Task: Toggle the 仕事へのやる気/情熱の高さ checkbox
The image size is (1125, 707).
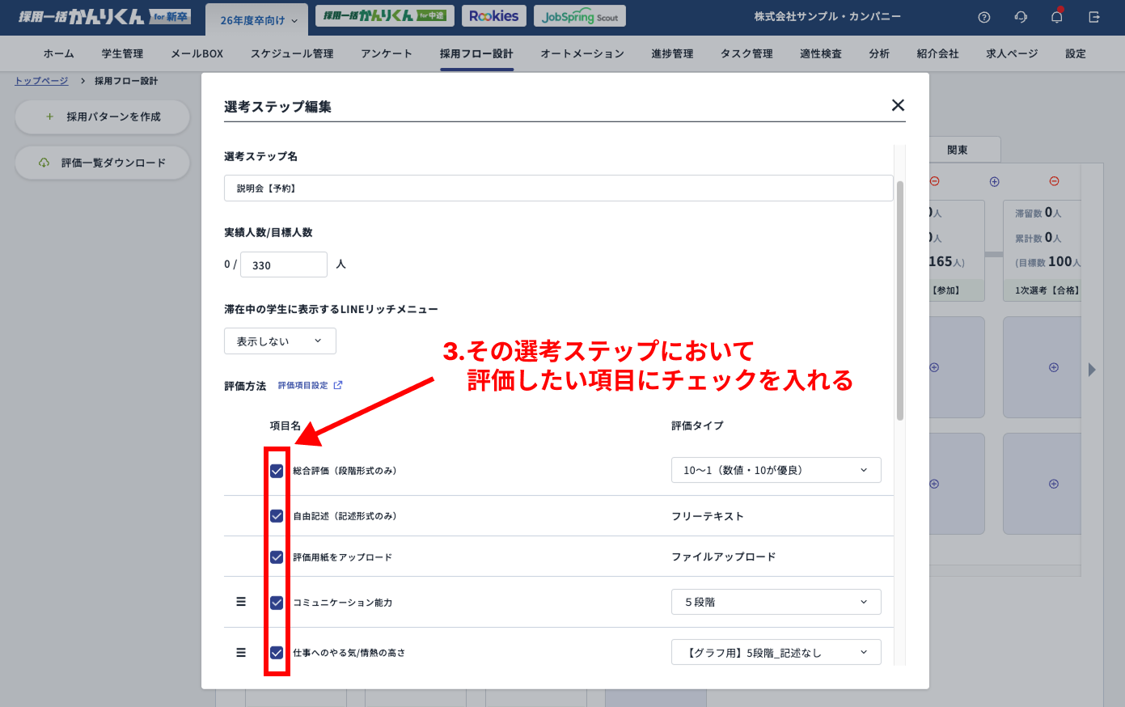Action: pyautogui.click(x=277, y=652)
